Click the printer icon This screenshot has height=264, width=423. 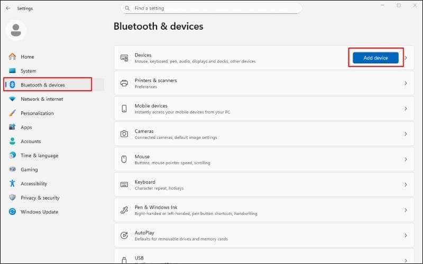pos(124,83)
